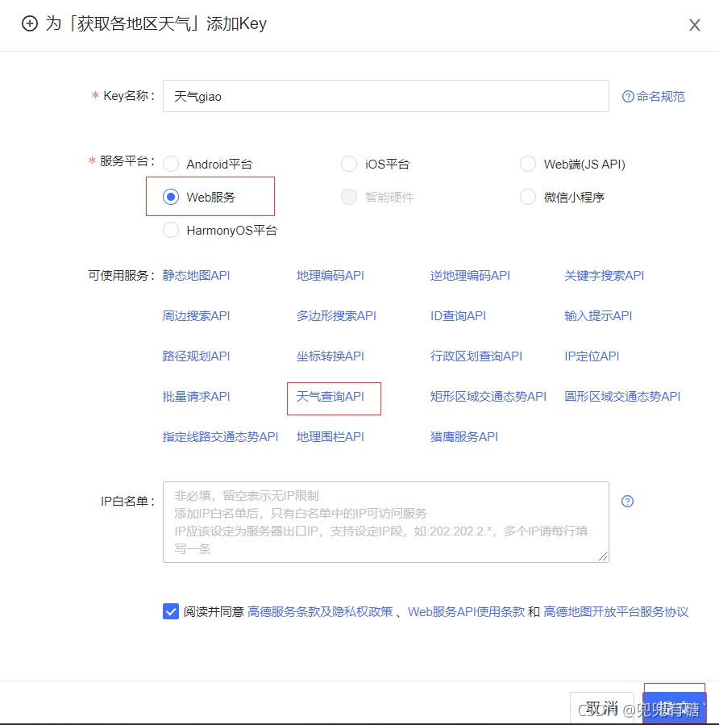Screen dimensions: 719x725
Task: Open the 指定线路交通态势API link
Action: [x=220, y=436]
